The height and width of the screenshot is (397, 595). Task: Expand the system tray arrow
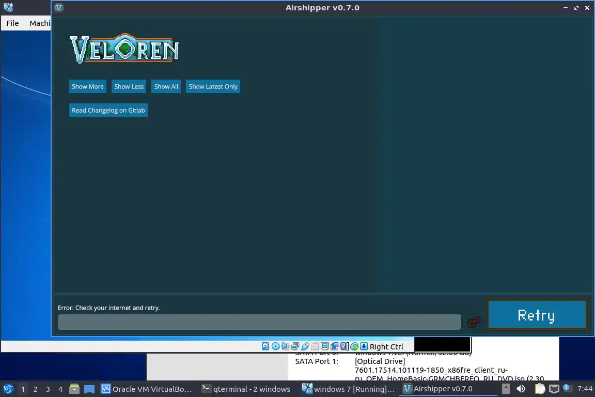coord(506,389)
